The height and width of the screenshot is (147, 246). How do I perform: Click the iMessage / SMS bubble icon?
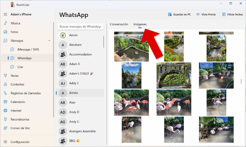pos(12,49)
